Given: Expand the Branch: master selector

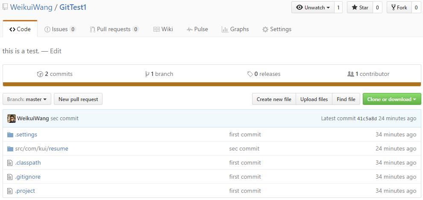Looking at the screenshot, I should (x=27, y=99).
